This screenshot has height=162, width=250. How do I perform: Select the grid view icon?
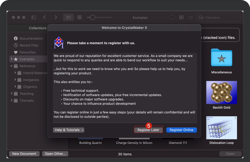point(79,17)
